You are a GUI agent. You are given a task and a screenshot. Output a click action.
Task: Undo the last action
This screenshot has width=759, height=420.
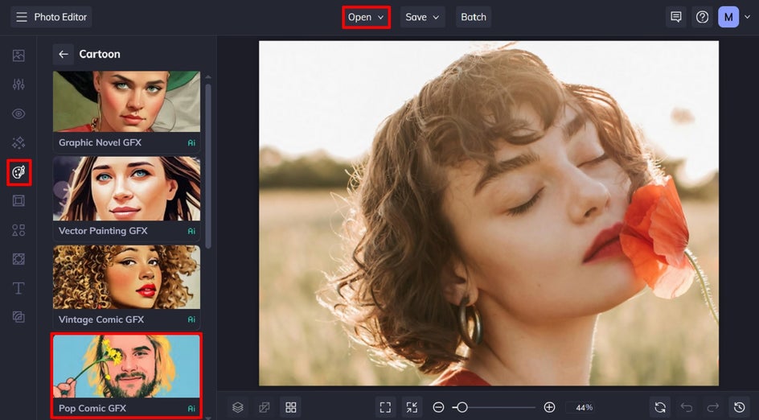pos(687,407)
